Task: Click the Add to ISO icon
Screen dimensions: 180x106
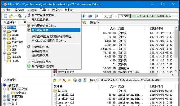Action: (75, 80)
